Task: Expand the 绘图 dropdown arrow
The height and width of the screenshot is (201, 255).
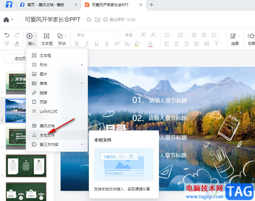Action: pyautogui.click(x=239, y=36)
